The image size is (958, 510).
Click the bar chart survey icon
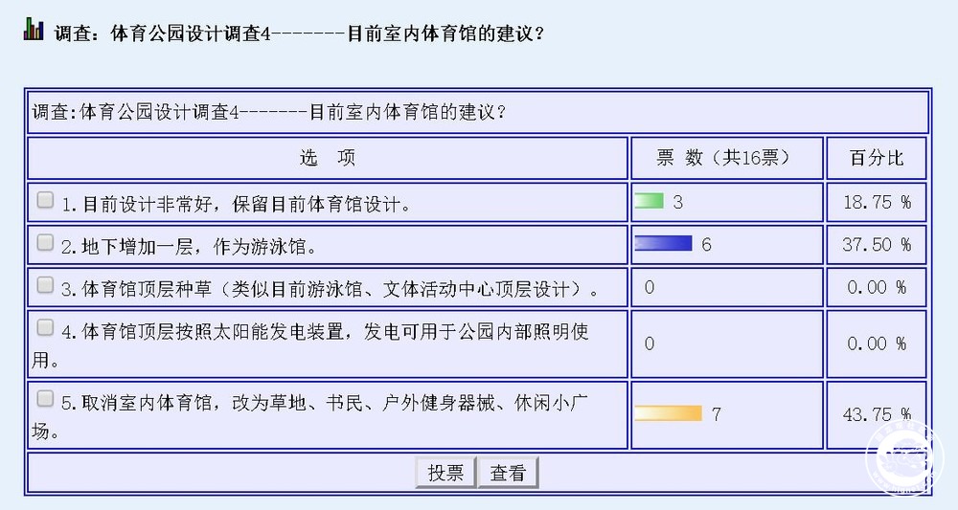(34, 30)
